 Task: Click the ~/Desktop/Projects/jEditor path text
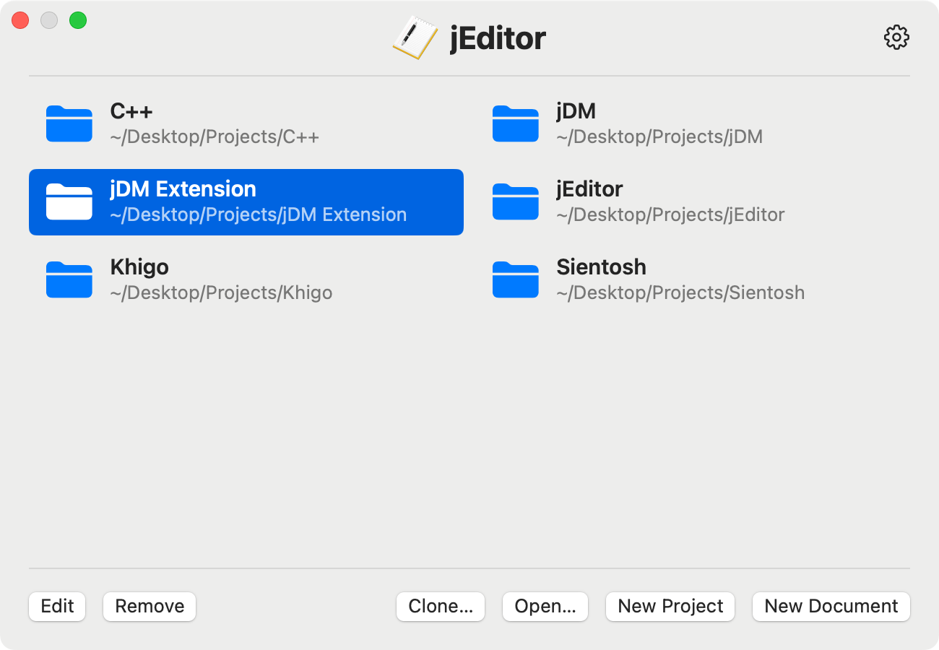[x=670, y=214]
